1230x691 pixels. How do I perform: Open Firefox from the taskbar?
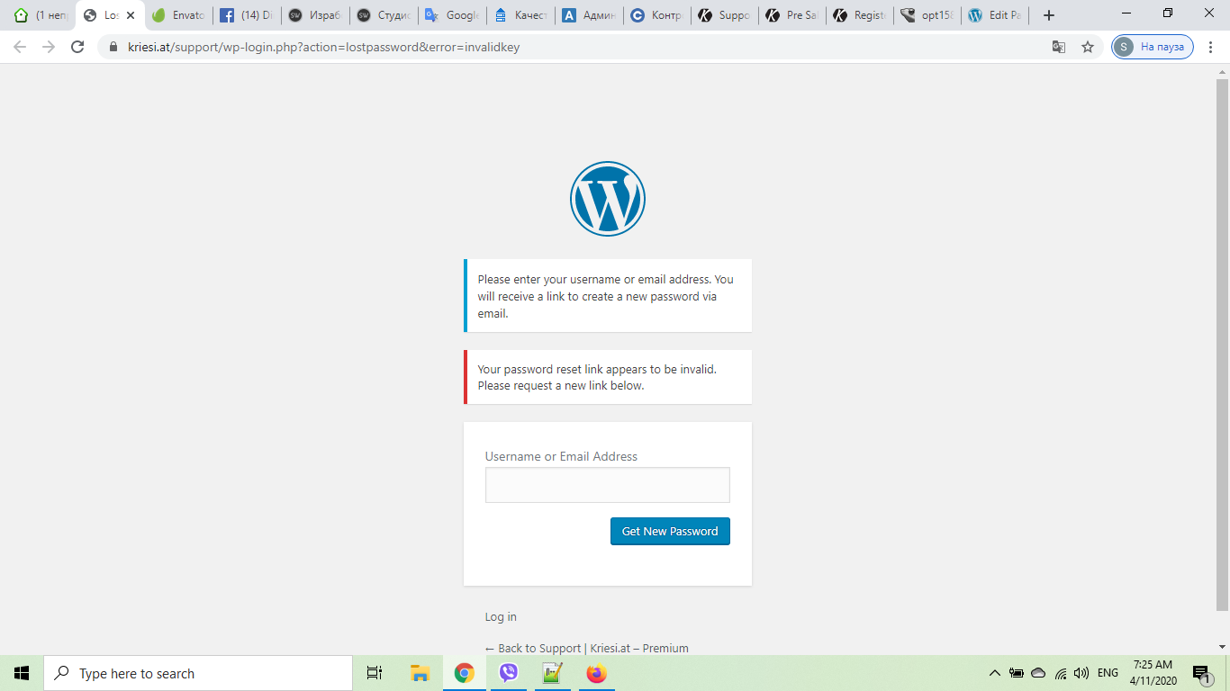click(x=596, y=673)
